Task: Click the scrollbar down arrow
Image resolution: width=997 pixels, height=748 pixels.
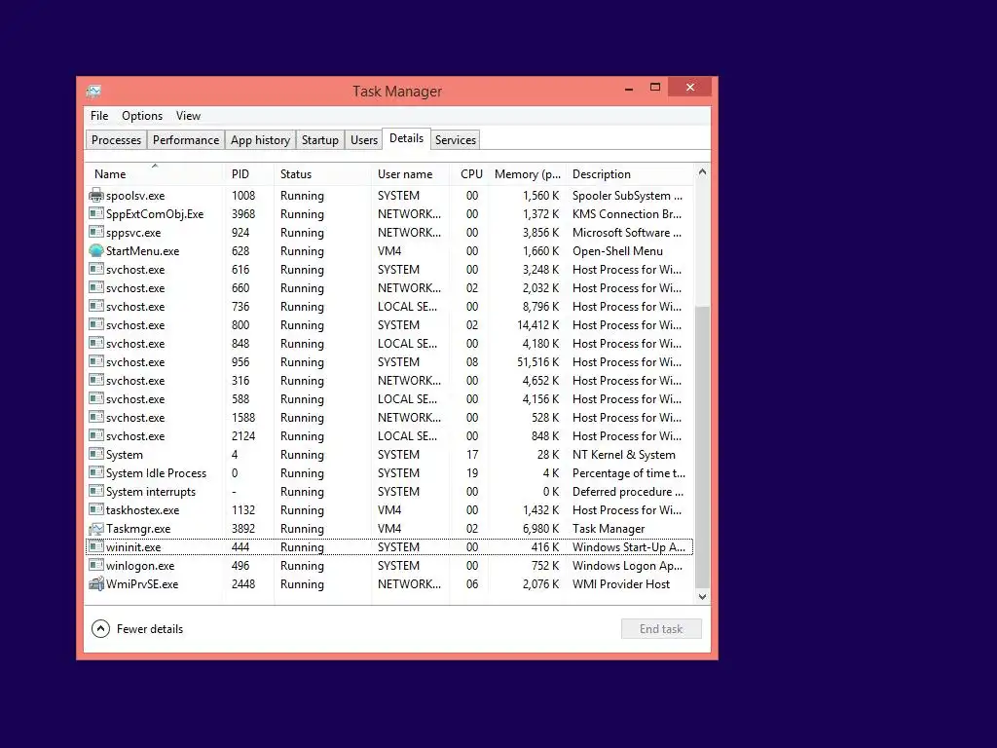Action: point(702,597)
